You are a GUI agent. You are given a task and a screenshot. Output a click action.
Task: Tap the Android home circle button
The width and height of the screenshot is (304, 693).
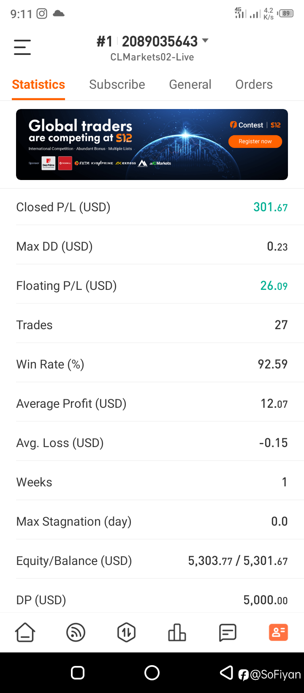coord(152,673)
